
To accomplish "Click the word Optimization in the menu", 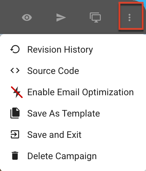I will [108, 92].
